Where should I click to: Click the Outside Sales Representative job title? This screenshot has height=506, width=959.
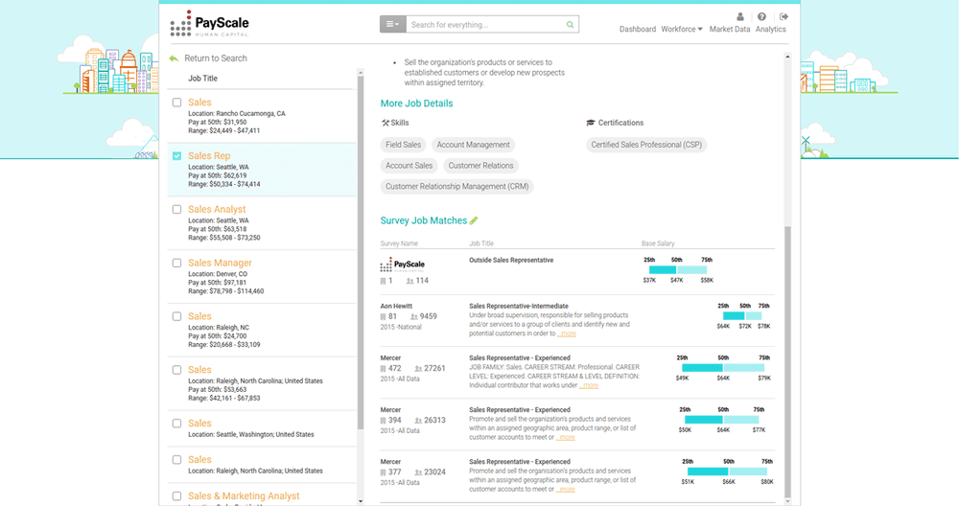(x=511, y=261)
